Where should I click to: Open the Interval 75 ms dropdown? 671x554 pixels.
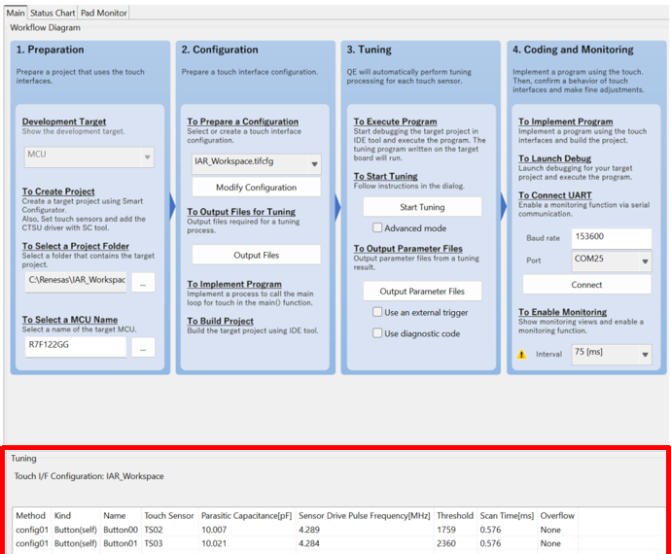(x=645, y=355)
